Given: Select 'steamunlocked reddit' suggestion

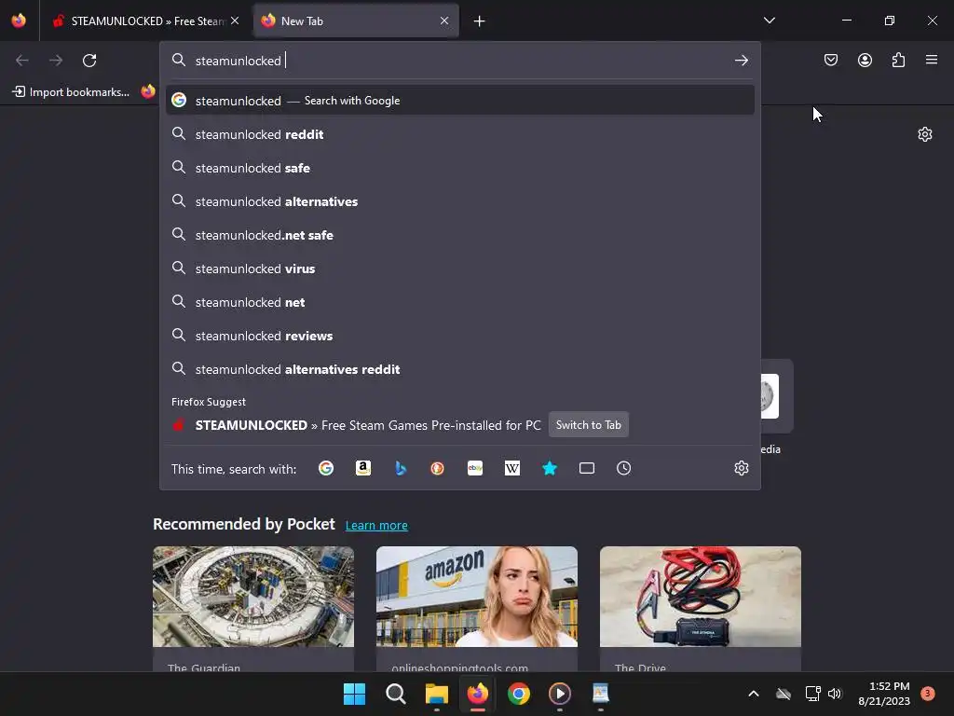Looking at the screenshot, I should (x=460, y=134).
